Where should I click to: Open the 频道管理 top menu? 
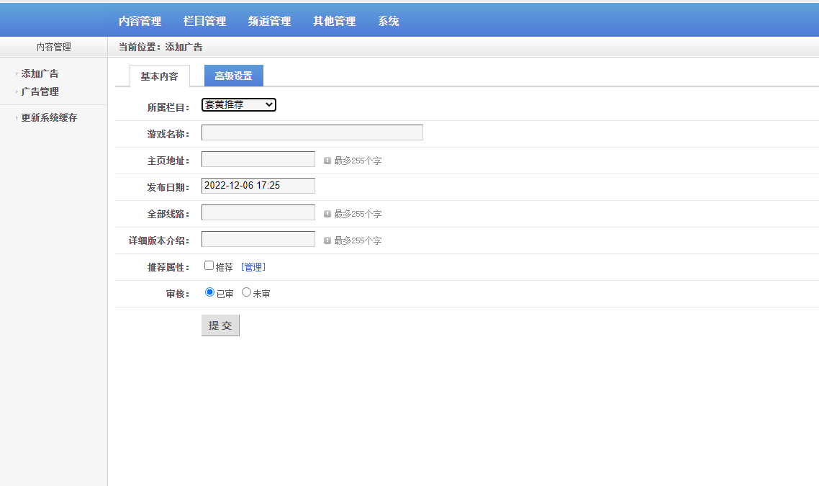coord(269,22)
